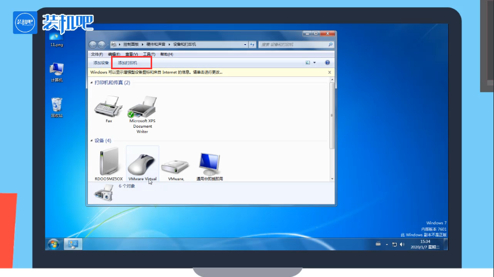Screen dimensions: 494x277
Task: Click the 添加设备 button
Action: tap(101, 63)
